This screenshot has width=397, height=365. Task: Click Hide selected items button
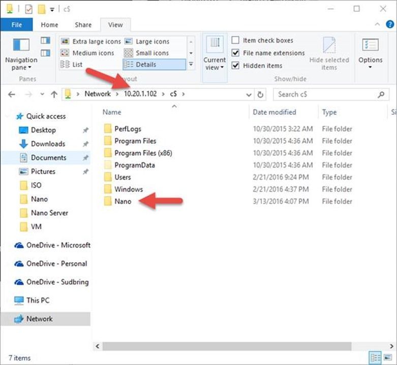pos(329,54)
